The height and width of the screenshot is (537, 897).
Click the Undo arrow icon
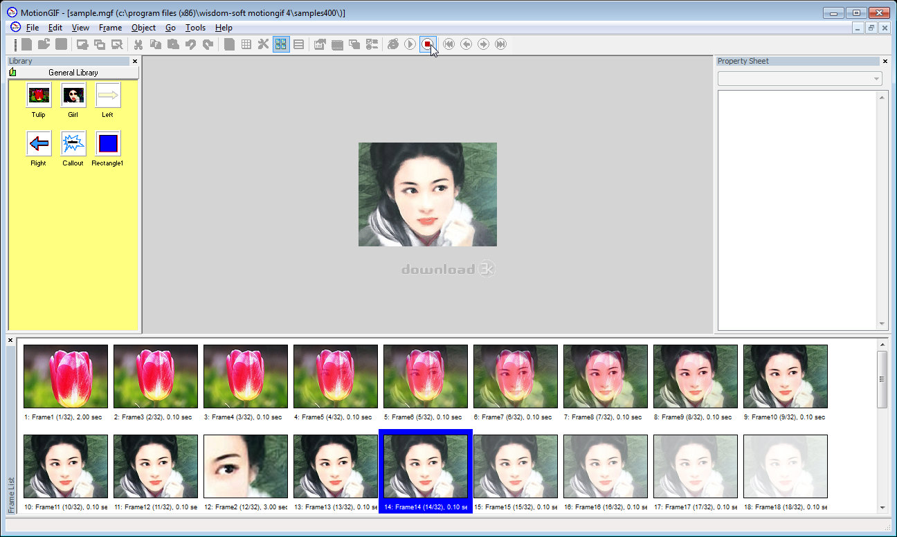point(190,44)
